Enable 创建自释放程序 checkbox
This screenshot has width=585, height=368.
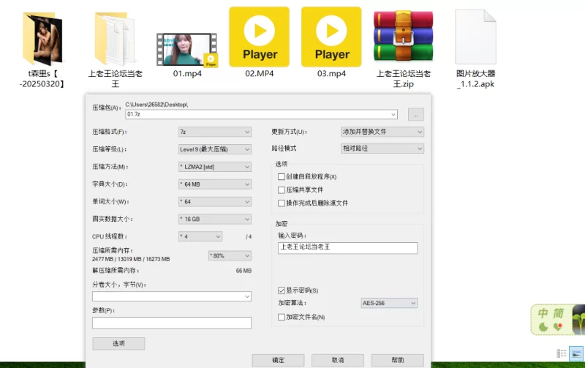282,177
